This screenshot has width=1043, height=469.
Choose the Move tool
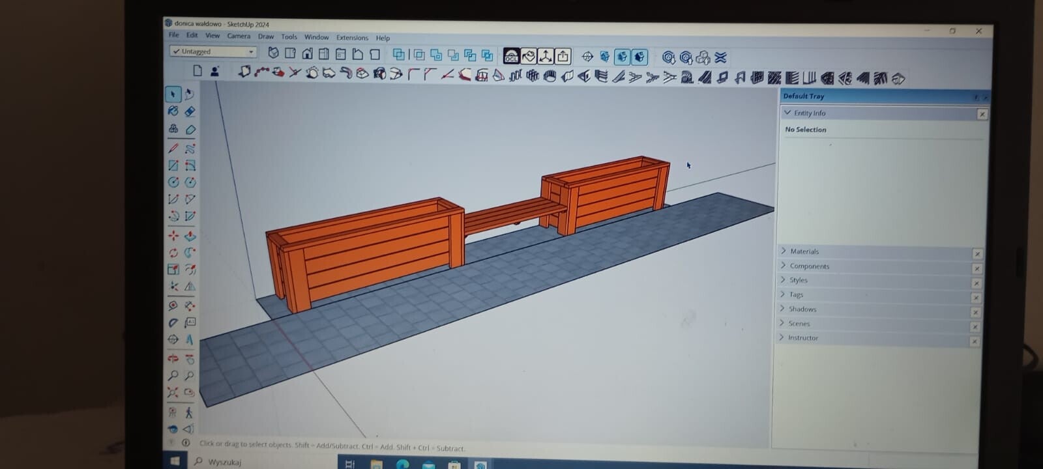pyautogui.click(x=173, y=236)
